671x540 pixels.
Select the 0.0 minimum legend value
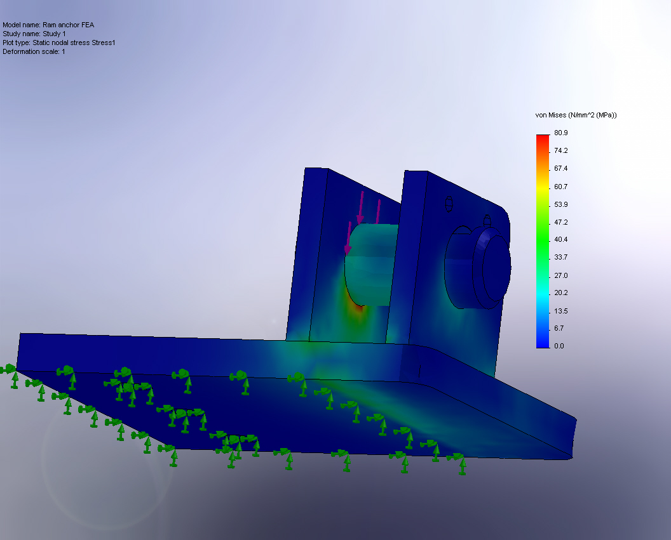(x=559, y=346)
